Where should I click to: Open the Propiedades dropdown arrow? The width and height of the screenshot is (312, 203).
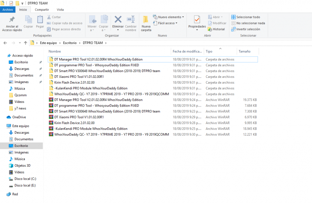tap(197, 30)
